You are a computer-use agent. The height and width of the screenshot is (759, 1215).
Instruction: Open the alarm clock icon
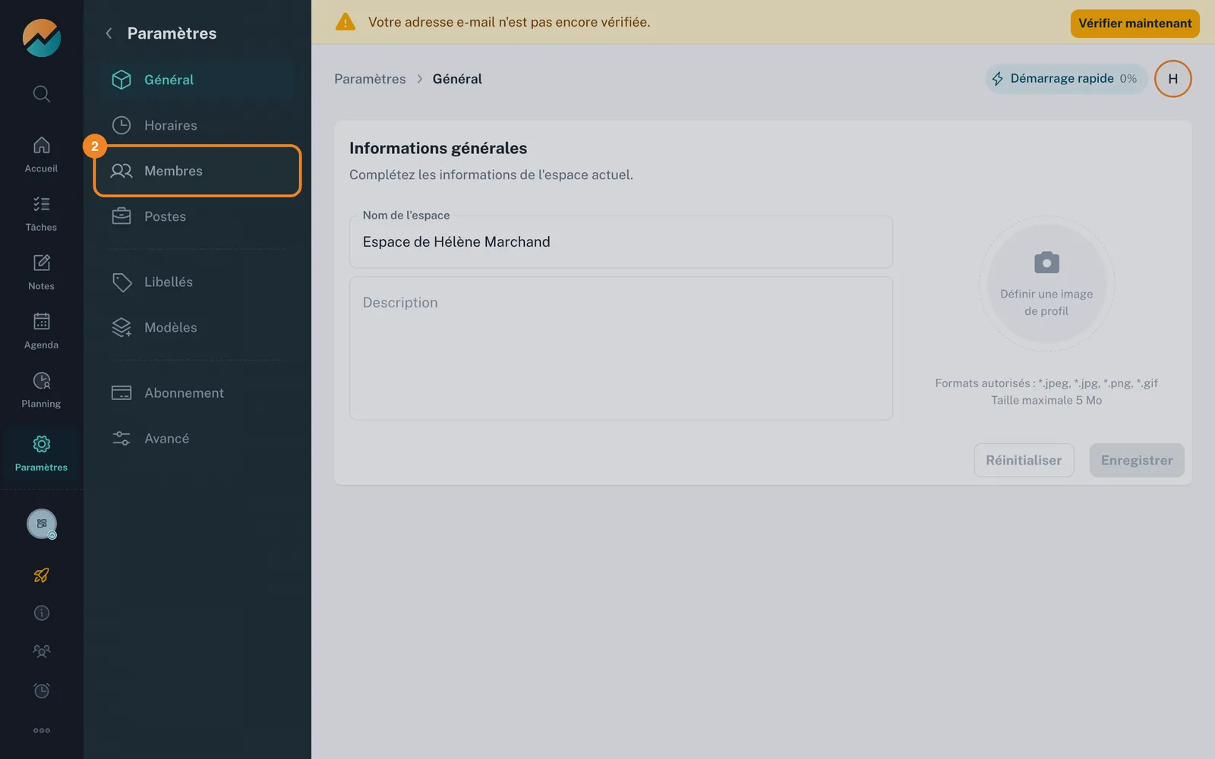42,691
